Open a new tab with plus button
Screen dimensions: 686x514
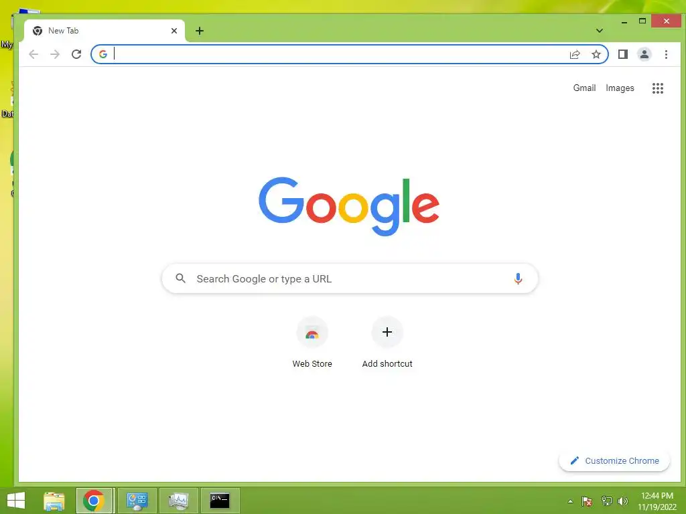(200, 31)
